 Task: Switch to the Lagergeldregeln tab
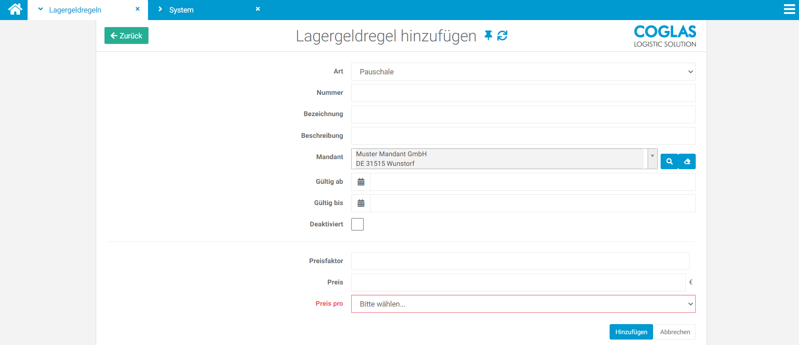click(x=75, y=10)
